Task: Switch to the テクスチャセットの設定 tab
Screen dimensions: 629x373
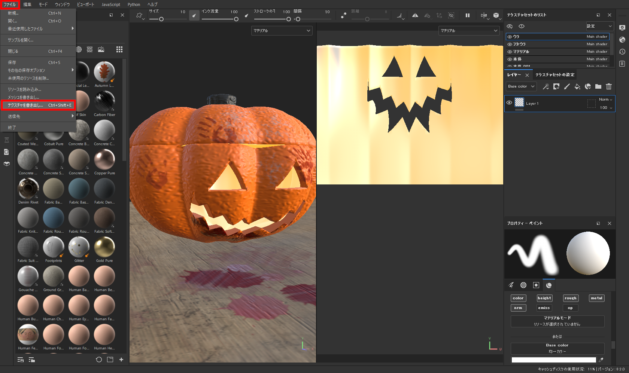Action: coord(555,74)
